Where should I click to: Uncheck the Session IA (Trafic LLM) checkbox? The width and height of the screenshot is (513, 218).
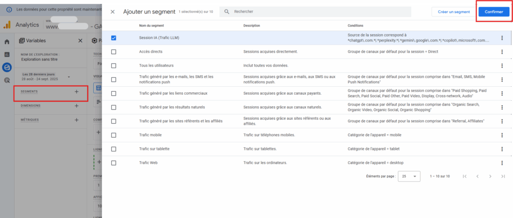coord(114,38)
